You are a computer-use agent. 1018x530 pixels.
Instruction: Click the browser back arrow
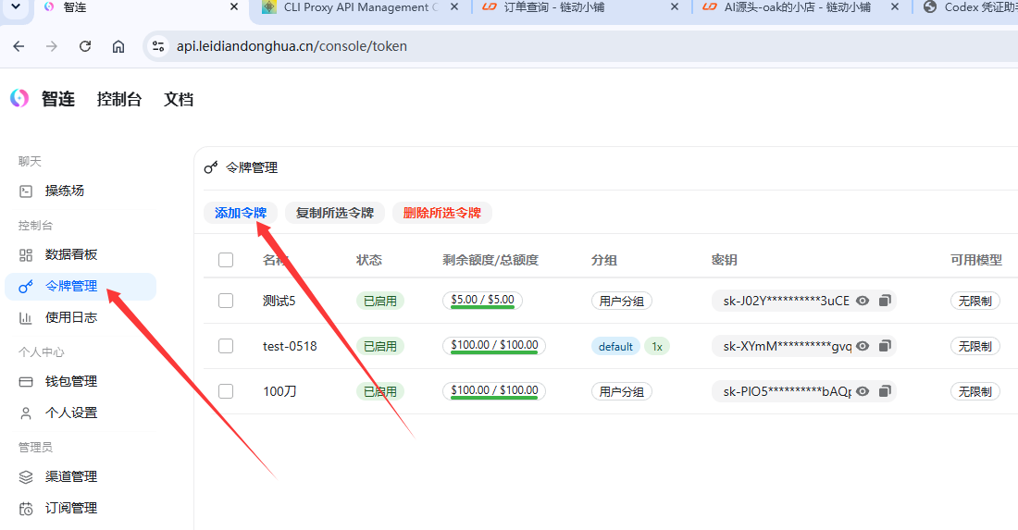pos(19,46)
